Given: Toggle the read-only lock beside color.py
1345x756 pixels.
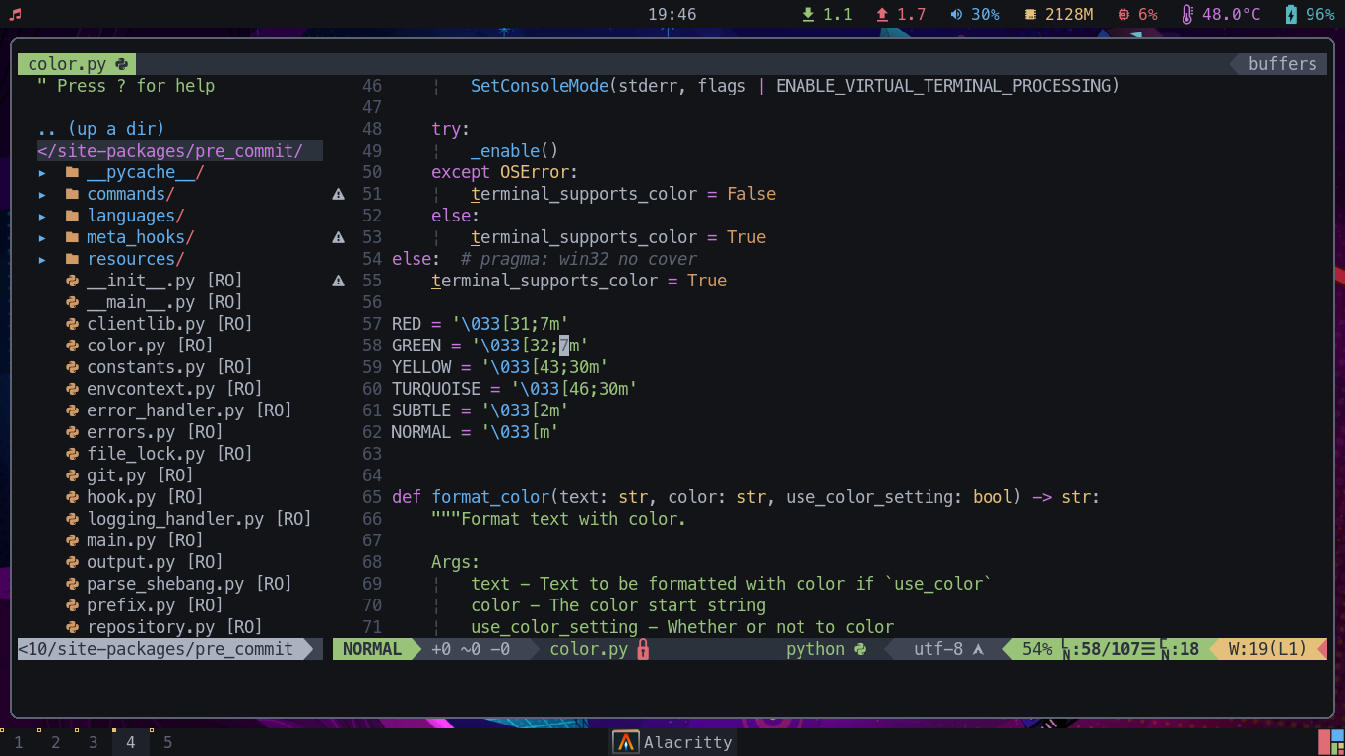Looking at the screenshot, I should click(x=643, y=649).
